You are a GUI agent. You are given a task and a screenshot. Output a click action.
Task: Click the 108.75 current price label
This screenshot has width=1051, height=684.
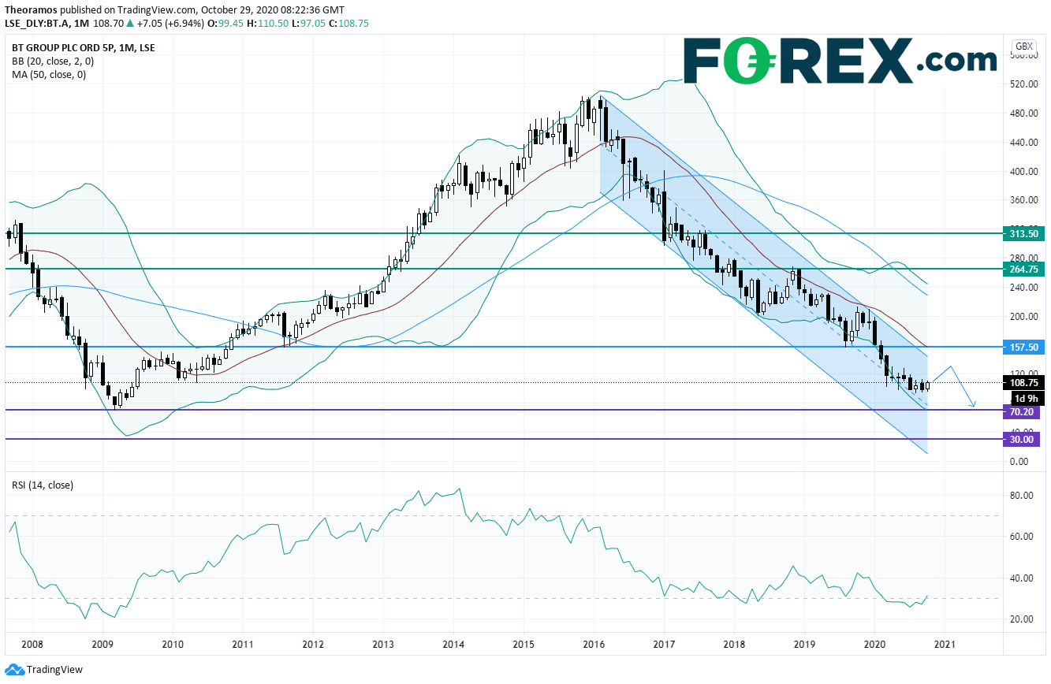pos(1024,383)
